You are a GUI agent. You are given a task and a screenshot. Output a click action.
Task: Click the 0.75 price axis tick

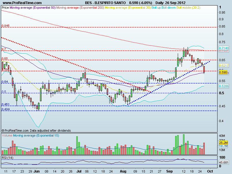pyautogui.click(x=222, y=42)
